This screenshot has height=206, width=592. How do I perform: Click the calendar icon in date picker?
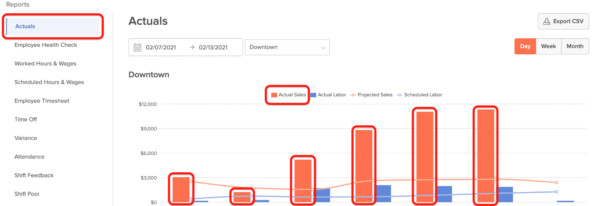pos(137,47)
